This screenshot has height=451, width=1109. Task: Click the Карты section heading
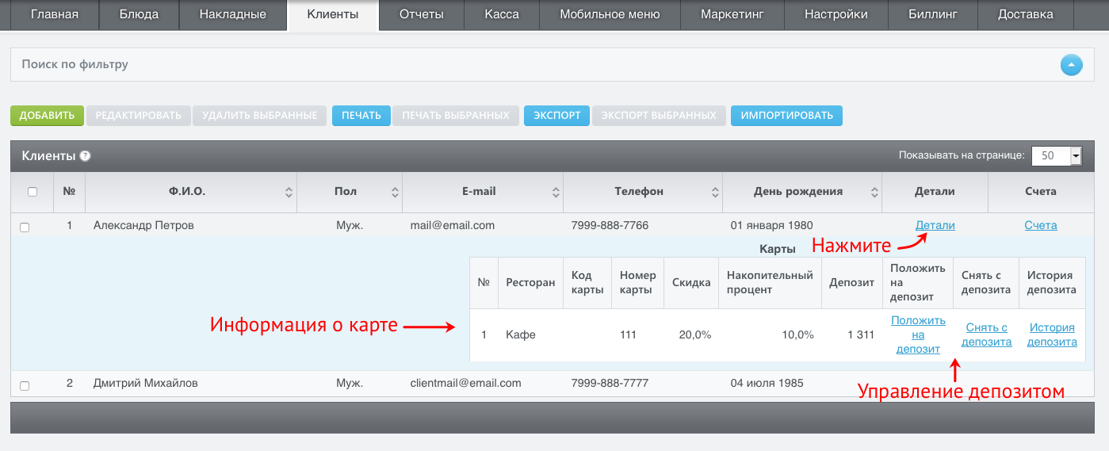[x=778, y=249]
